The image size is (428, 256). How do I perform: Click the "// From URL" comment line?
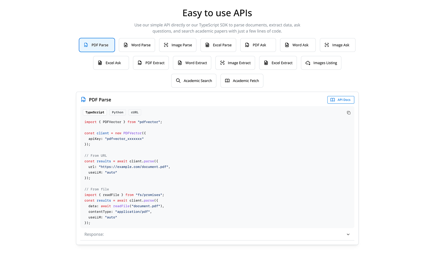point(96,156)
